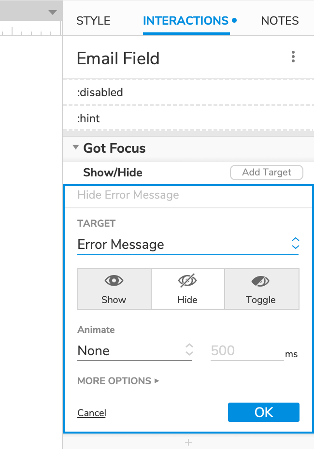Click the Show eye icon
This screenshot has width=314, height=449.
[114, 281]
